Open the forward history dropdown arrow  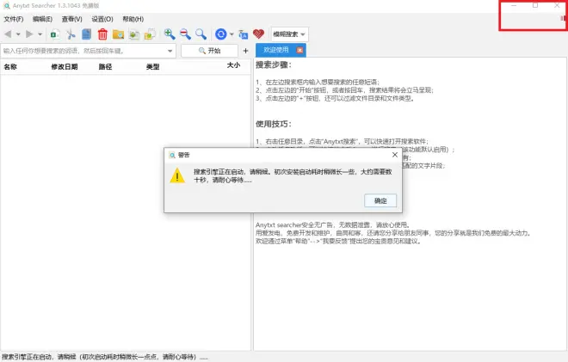pos(40,34)
